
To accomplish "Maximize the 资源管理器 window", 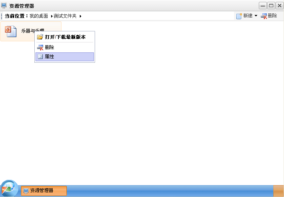I will 271,6.
